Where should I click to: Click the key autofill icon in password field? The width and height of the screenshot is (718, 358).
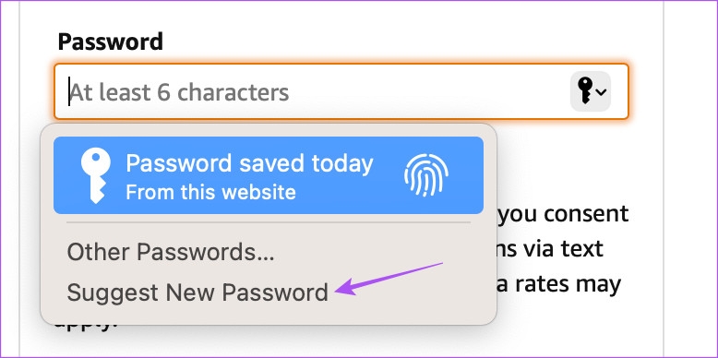(x=585, y=91)
